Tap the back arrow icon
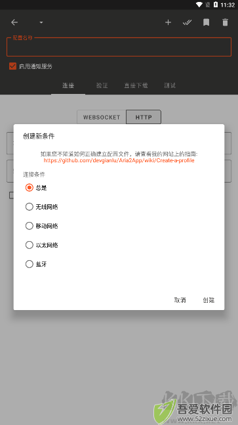The image size is (238, 425). pyautogui.click(x=14, y=22)
